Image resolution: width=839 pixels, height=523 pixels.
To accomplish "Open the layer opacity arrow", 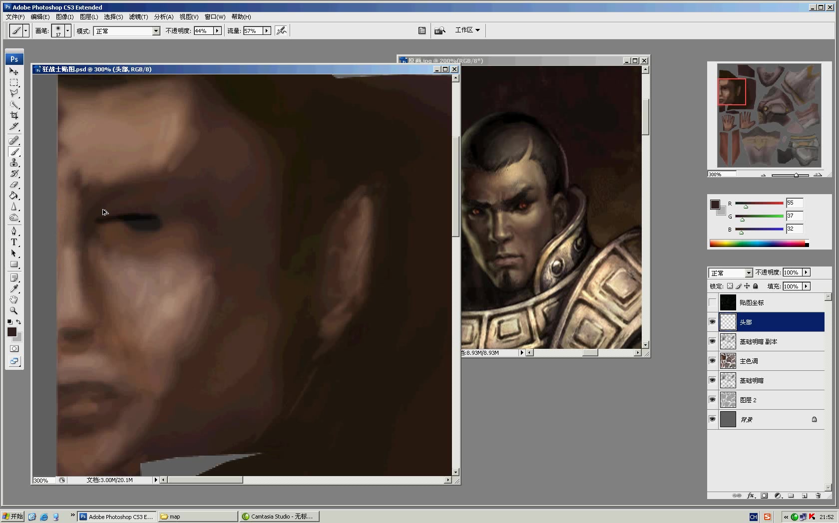I will coord(806,272).
